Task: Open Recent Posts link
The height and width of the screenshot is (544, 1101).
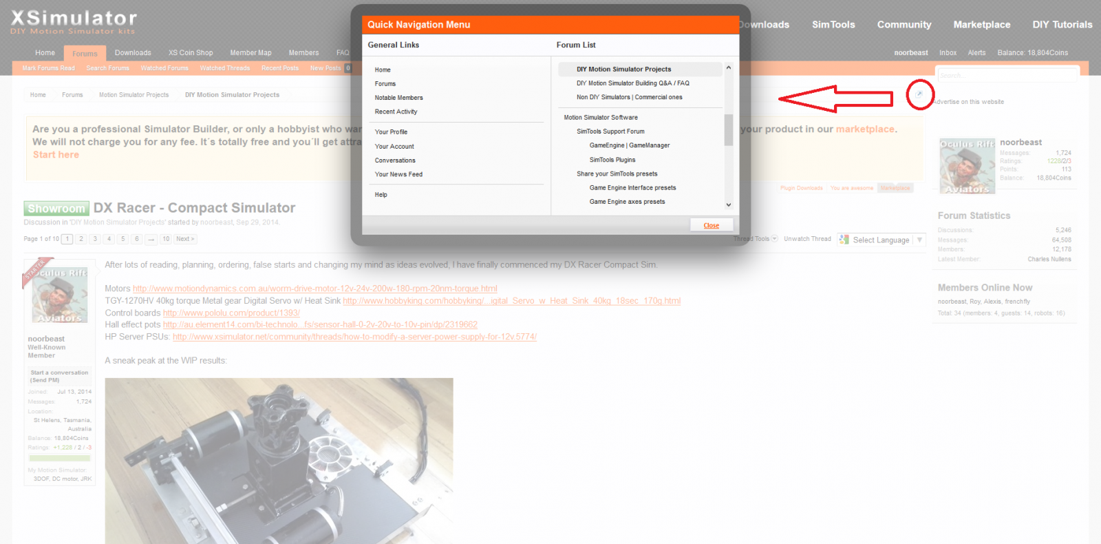Action: tap(280, 68)
